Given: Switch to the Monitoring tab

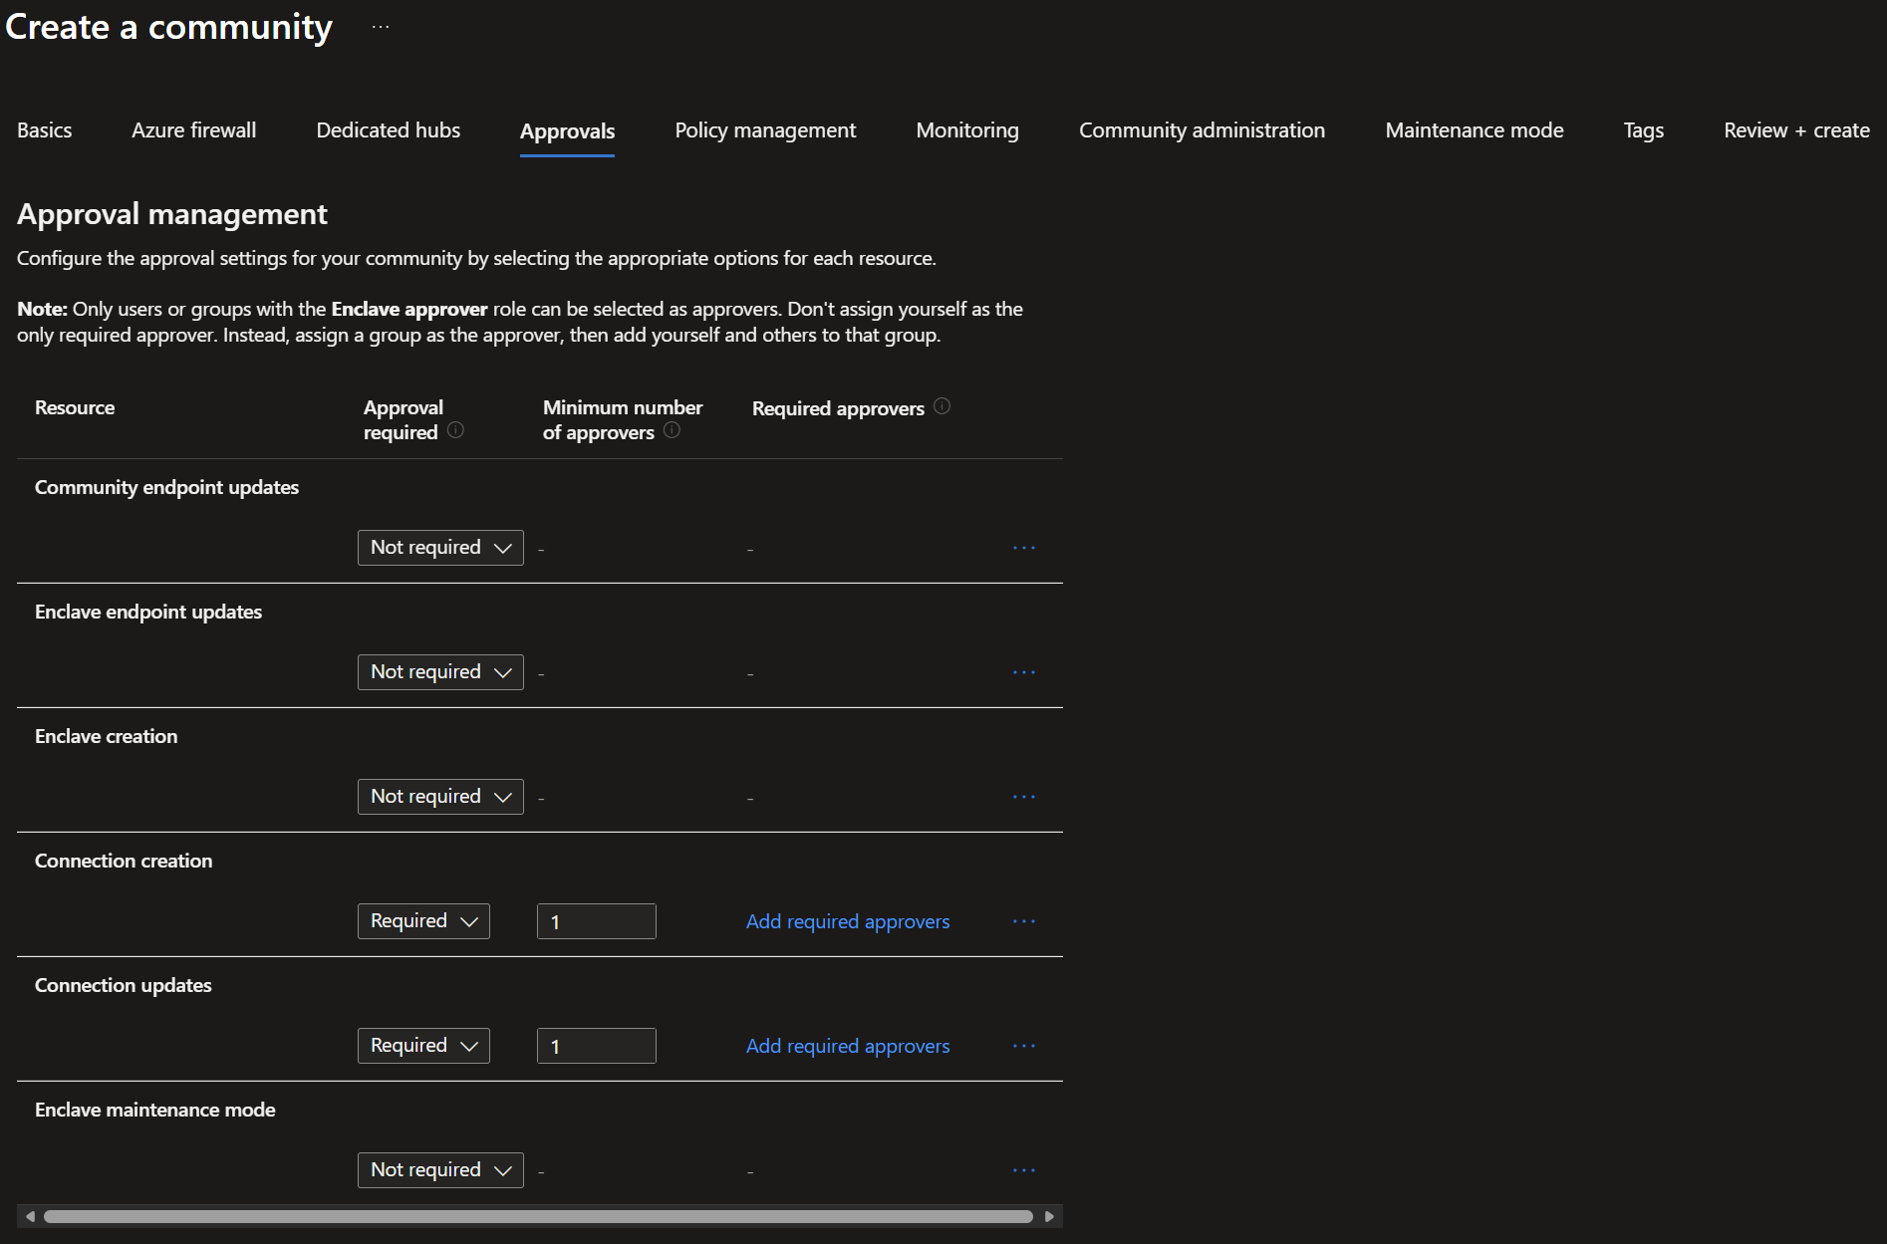Looking at the screenshot, I should coord(967,130).
